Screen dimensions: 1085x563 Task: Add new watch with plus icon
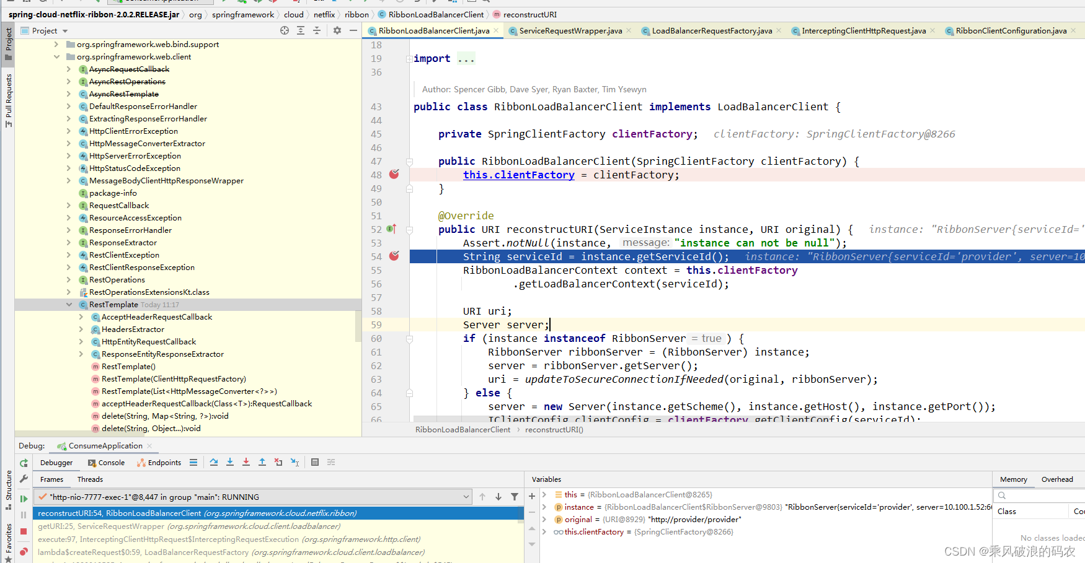click(x=532, y=496)
